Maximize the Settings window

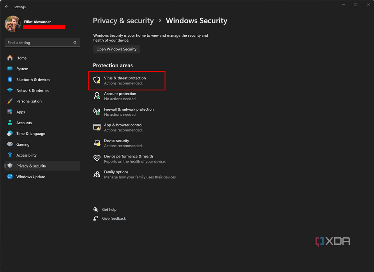[x=356, y=5]
